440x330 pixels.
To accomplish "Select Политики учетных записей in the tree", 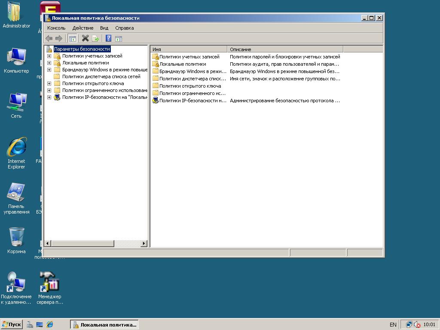I will click(92, 56).
